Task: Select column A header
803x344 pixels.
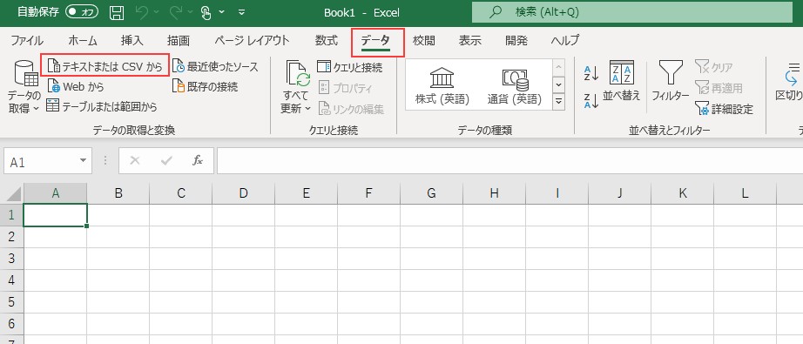Action: pyautogui.click(x=56, y=193)
